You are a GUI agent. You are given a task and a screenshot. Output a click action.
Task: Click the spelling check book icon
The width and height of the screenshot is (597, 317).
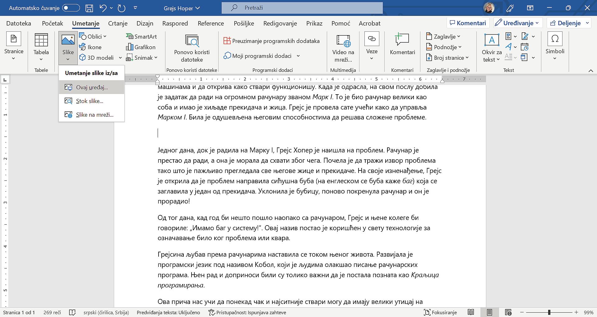click(x=72, y=312)
